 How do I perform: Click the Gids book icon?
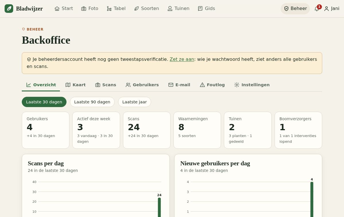coord(200,9)
